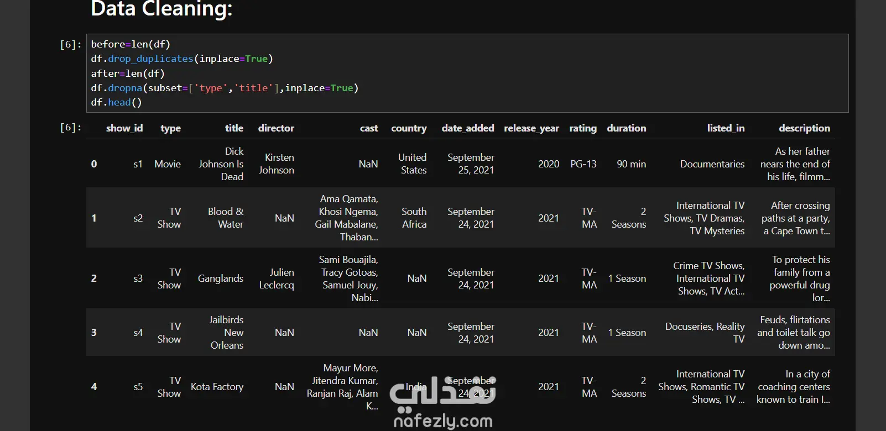Select the '1 Season' duration for Ganglands
Viewport: 886px width, 431px height.
tap(627, 278)
